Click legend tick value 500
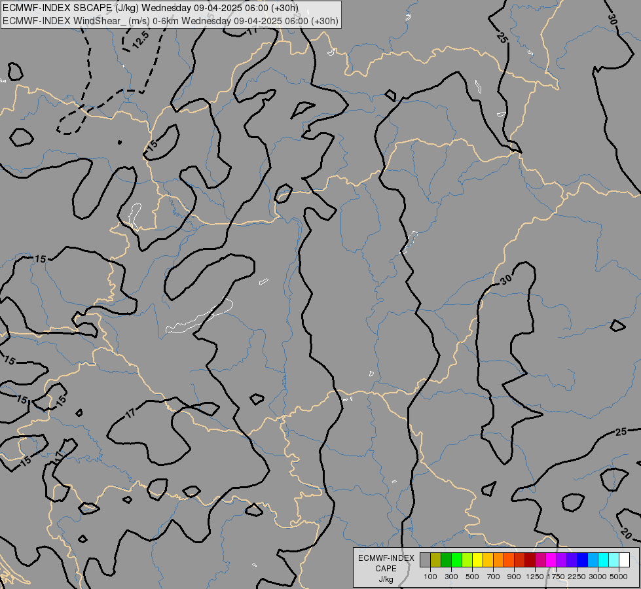641x589 pixels. [x=472, y=577]
